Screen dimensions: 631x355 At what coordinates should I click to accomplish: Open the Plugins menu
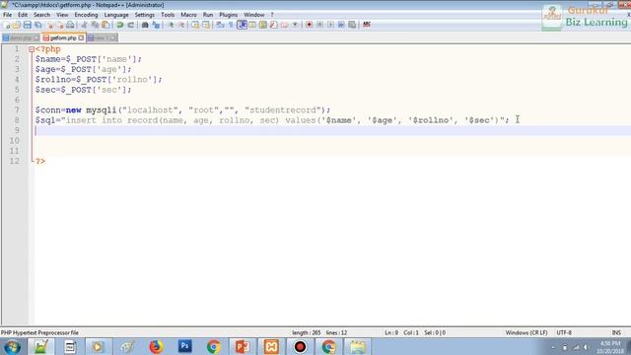(228, 15)
